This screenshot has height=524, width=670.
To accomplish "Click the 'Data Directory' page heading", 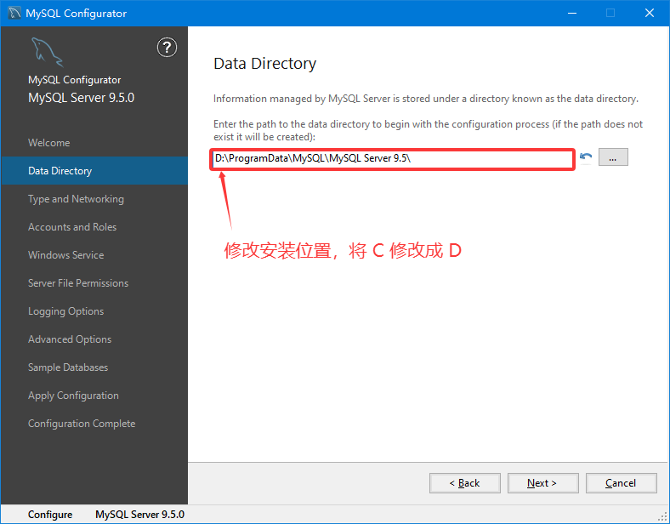I will coord(264,64).
